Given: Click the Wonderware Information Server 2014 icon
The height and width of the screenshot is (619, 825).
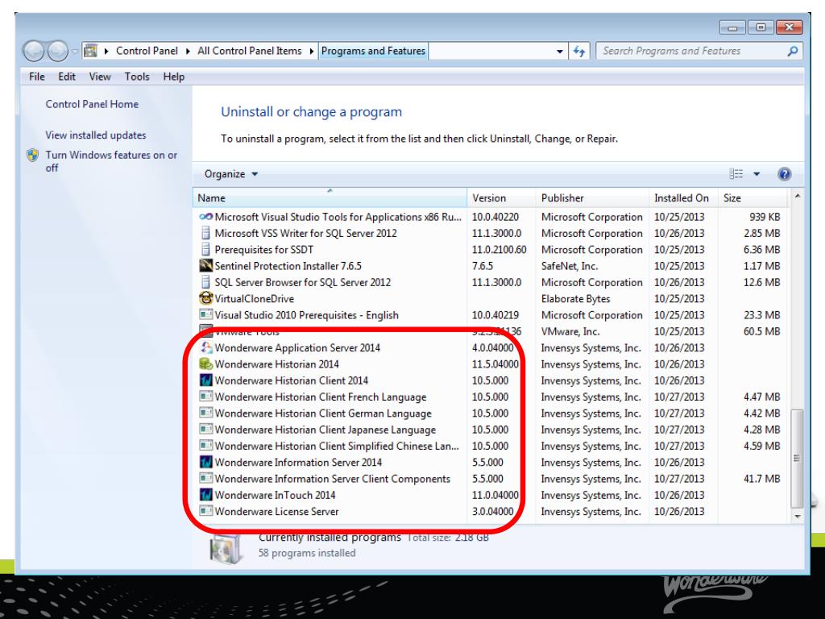Looking at the screenshot, I should tap(205, 462).
